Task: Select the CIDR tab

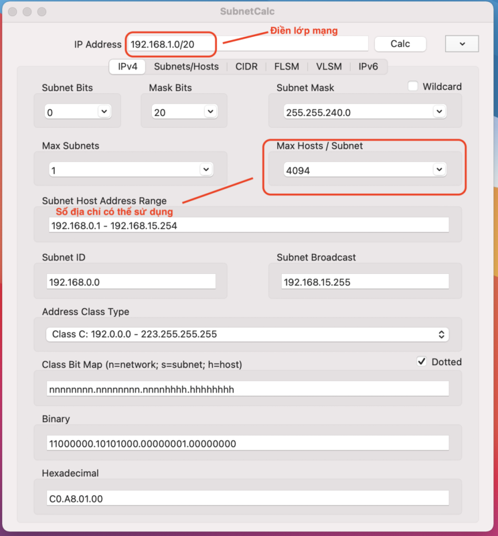Action: 246,66
